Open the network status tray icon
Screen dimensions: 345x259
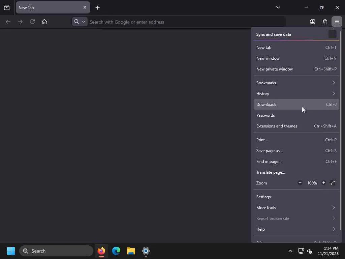[301, 251]
